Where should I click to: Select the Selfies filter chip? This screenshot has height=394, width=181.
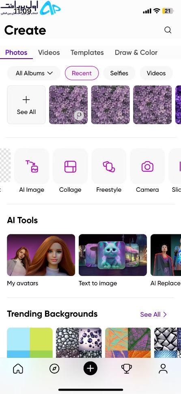click(119, 73)
